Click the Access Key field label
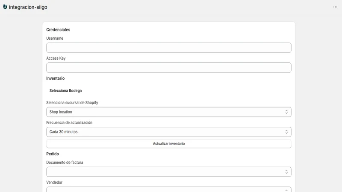Screen dimensions: 342x192 click(x=56, y=58)
